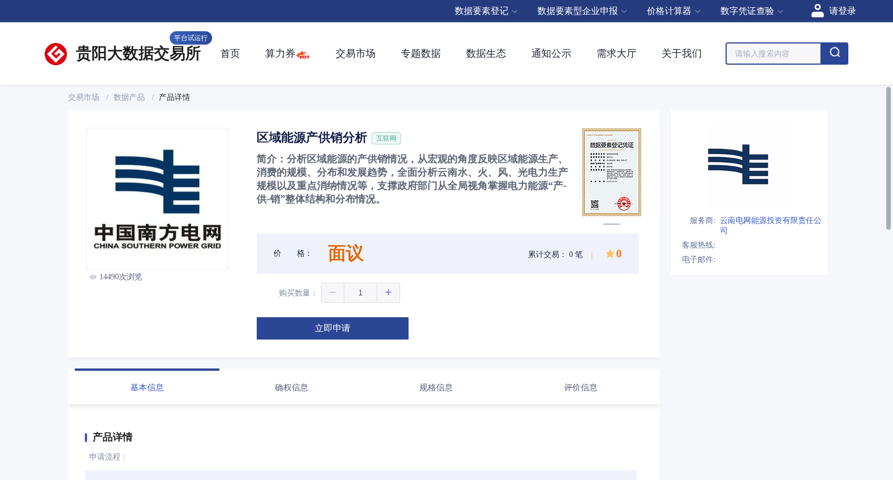Viewport: 893px width, 480px height.
Task: Click the 数据产品 breadcrumb link
Action: [x=129, y=98]
